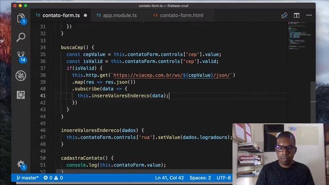Open the more actions ellipsis menu

pos(309,15)
